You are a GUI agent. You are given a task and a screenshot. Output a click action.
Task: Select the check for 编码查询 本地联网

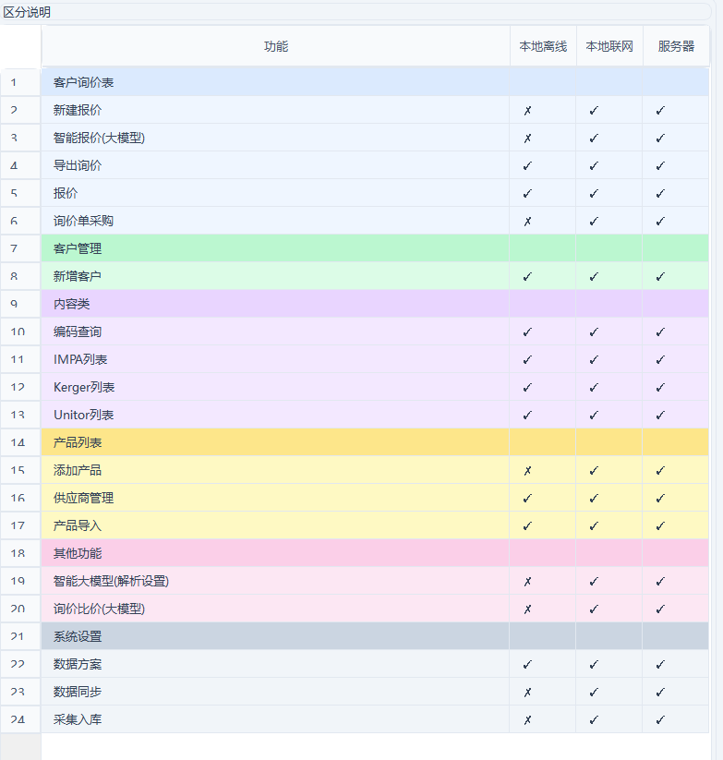(x=594, y=332)
